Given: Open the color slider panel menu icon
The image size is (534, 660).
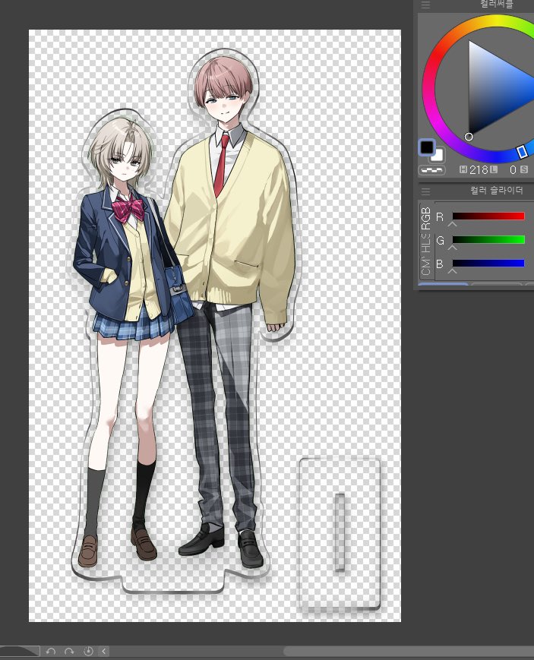Looking at the screenshot, I should (x=426, y=191).
